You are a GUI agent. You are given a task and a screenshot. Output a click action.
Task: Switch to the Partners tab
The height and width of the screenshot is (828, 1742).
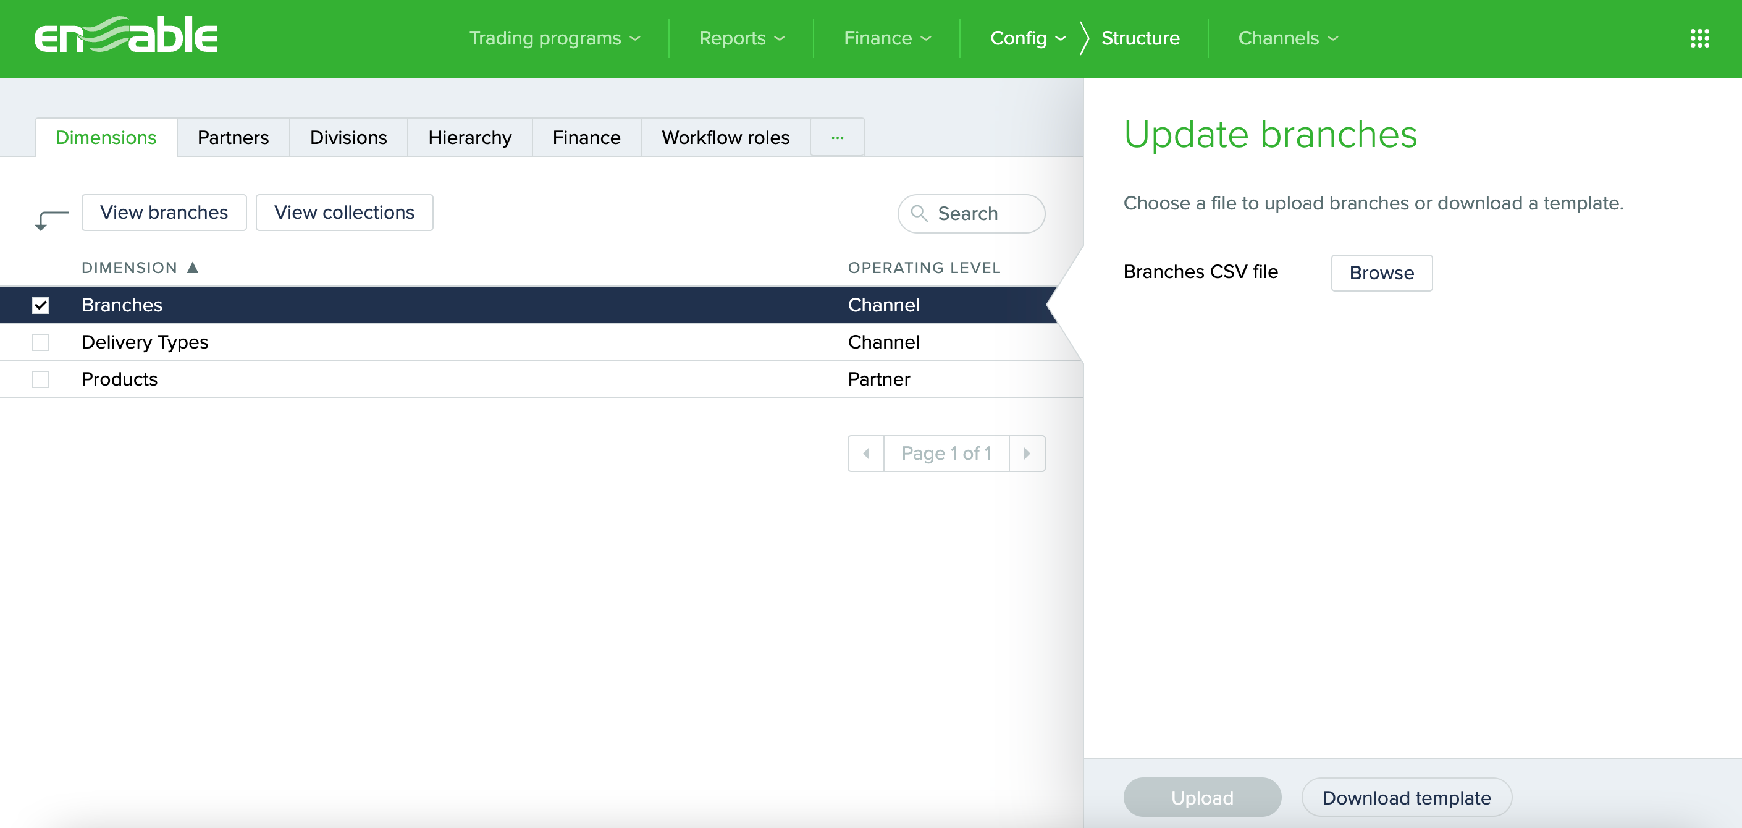point(233,137)
